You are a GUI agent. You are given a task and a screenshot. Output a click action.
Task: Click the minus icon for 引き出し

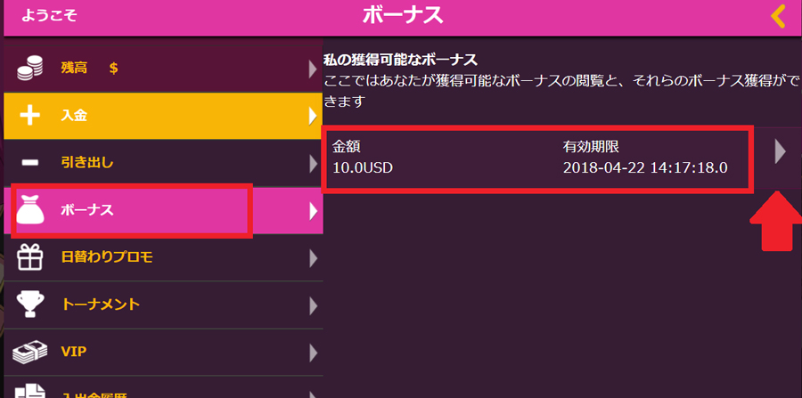[30, 164]
